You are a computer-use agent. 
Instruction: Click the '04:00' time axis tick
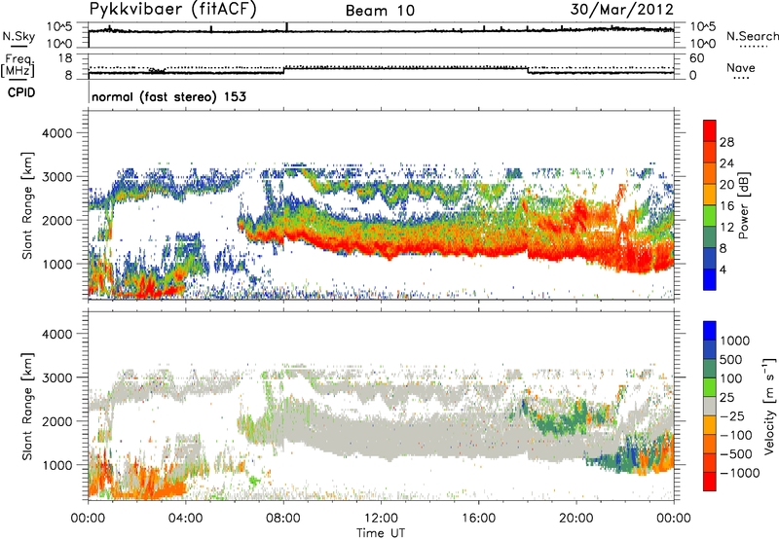185,519
